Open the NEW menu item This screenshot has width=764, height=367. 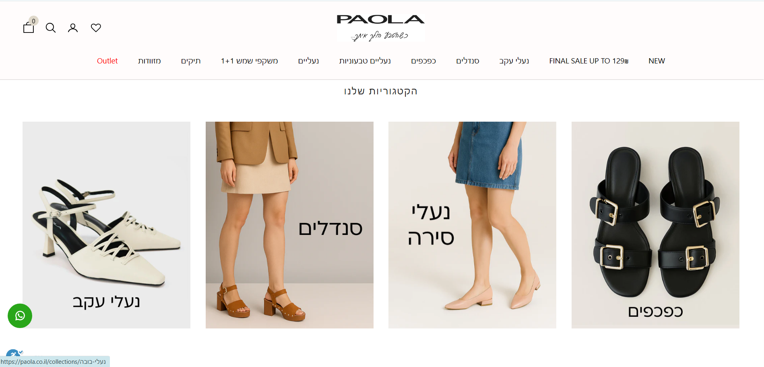657,61
